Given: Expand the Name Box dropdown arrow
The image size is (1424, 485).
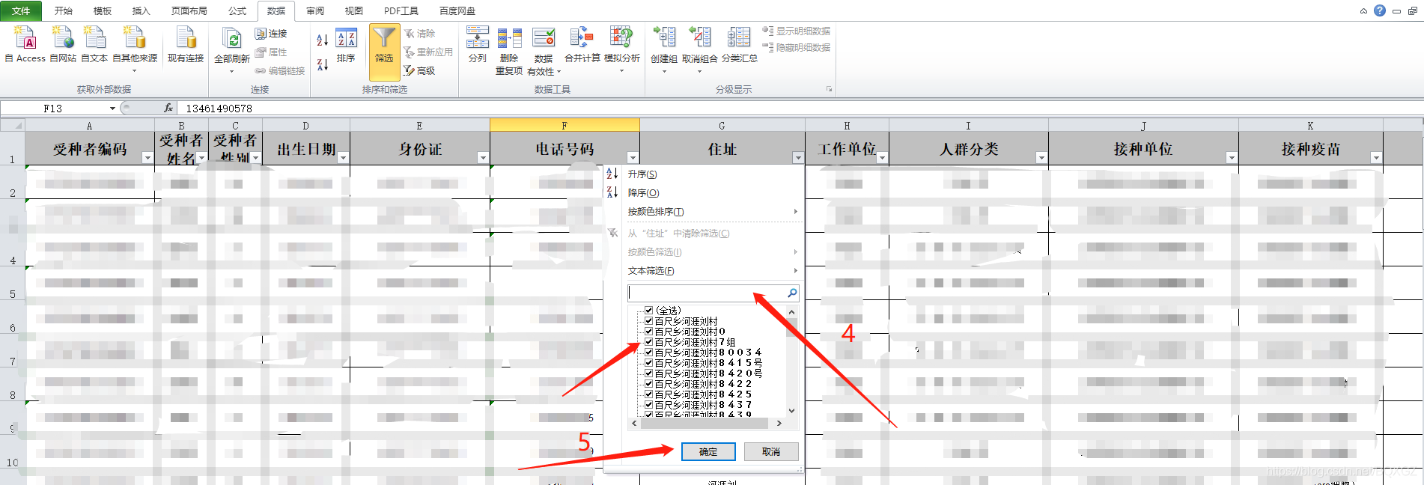Looking at the screenshot, I should click(x=112, y=108).
